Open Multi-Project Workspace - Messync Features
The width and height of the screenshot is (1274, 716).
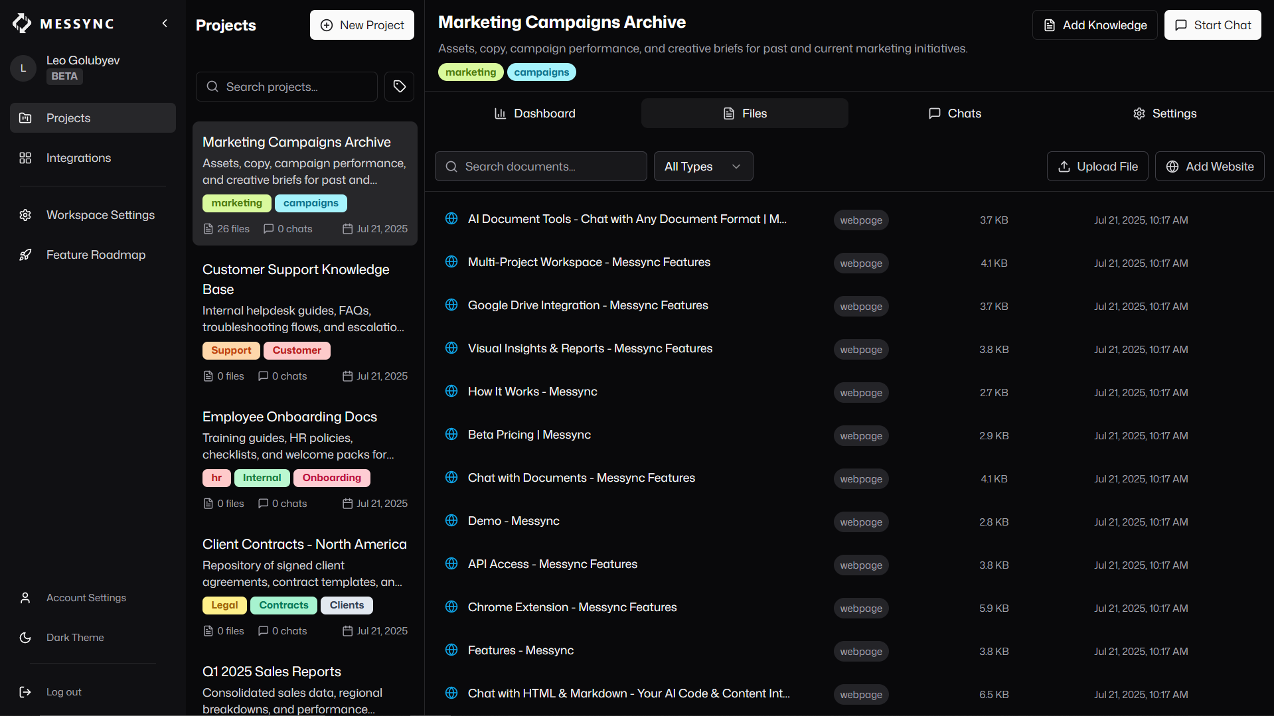(x=589, y=262)
